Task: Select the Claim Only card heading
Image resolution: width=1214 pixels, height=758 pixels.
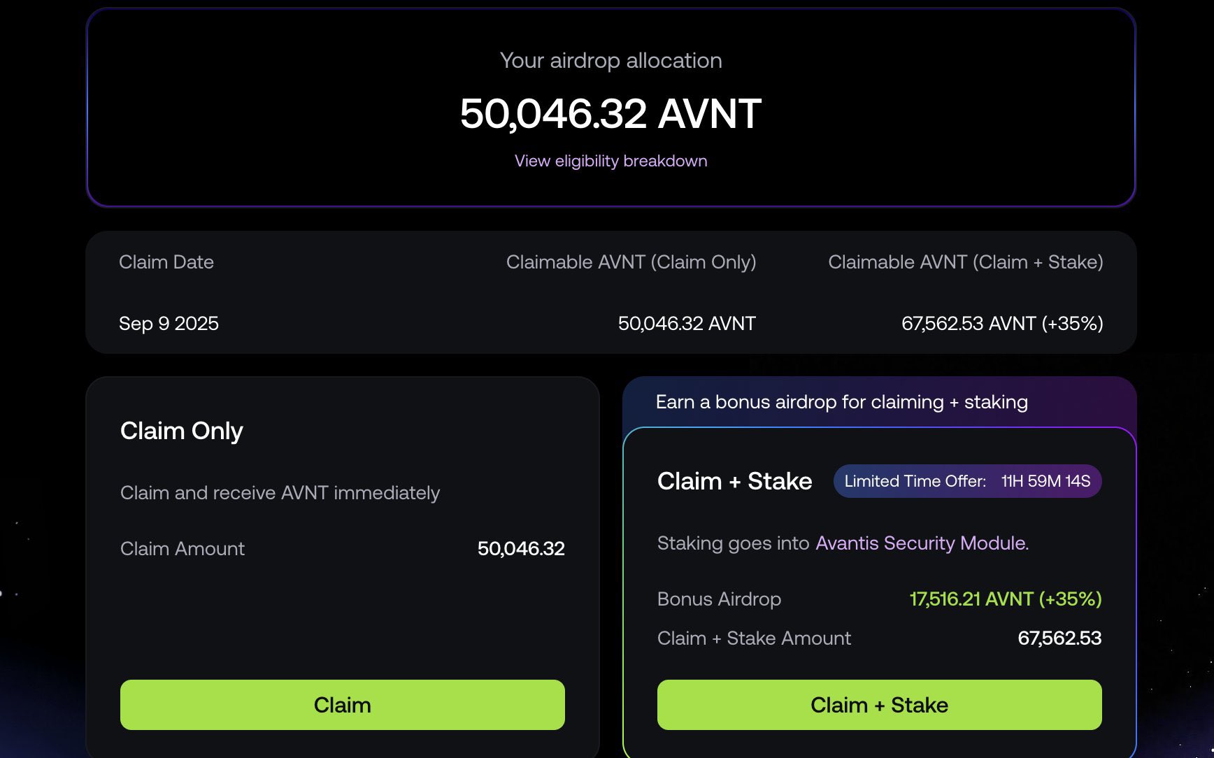Action: [181, 431]
